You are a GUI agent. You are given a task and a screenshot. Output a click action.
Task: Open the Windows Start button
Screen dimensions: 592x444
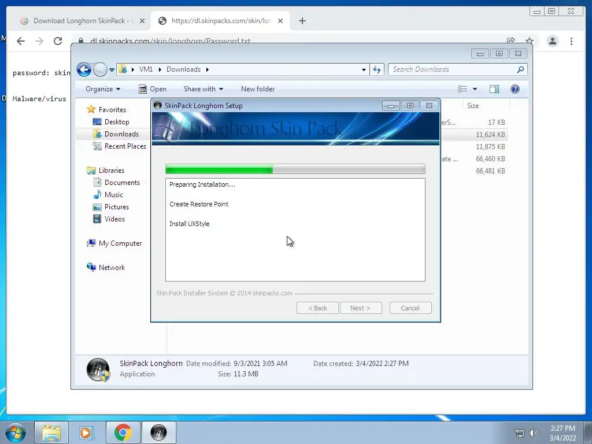(x=16, y=432)
